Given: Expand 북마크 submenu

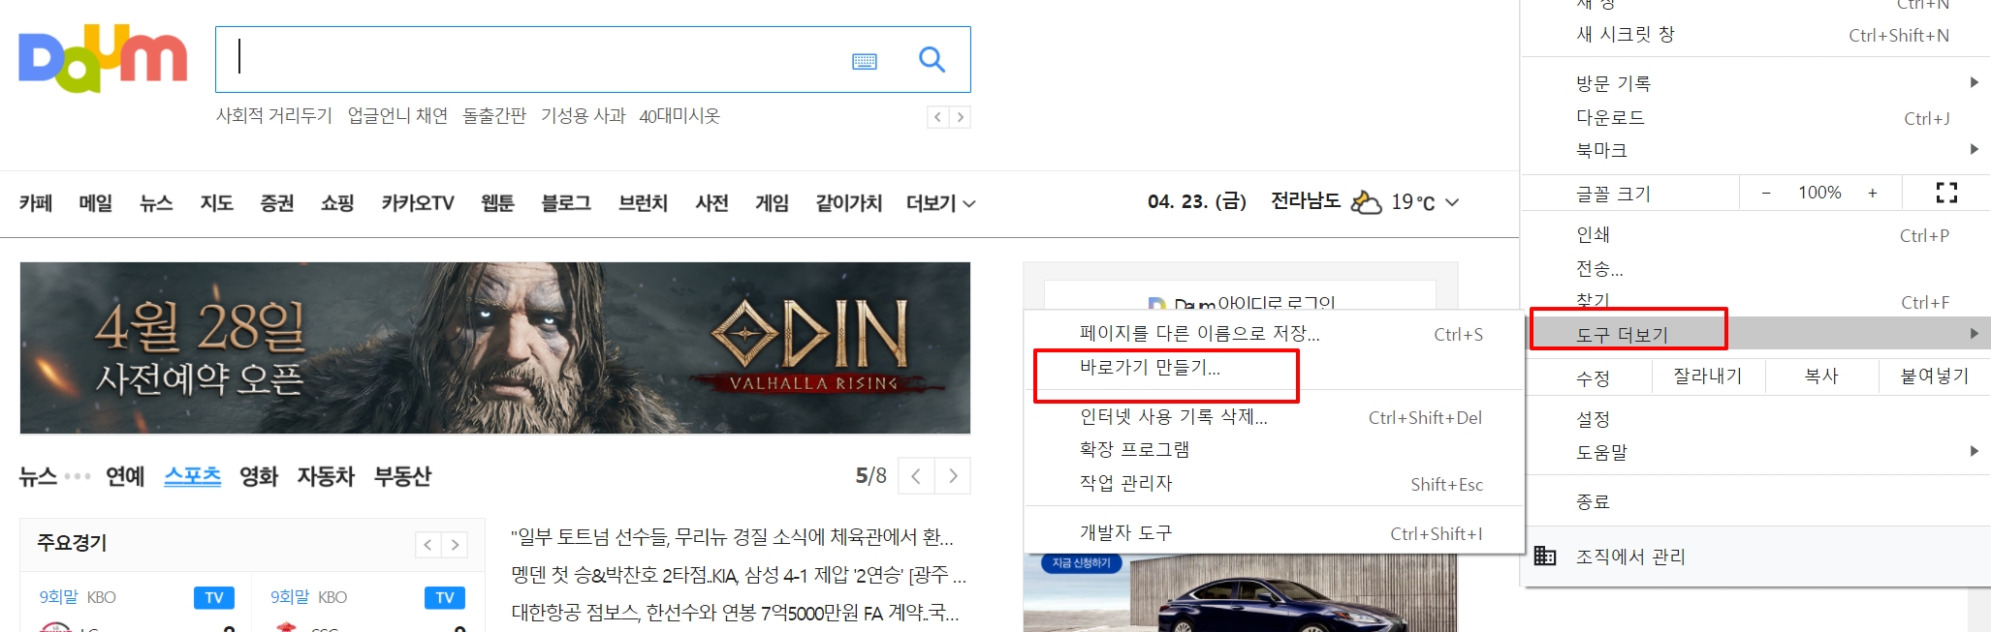Looking at the screenshot, I should point(1756,150).
